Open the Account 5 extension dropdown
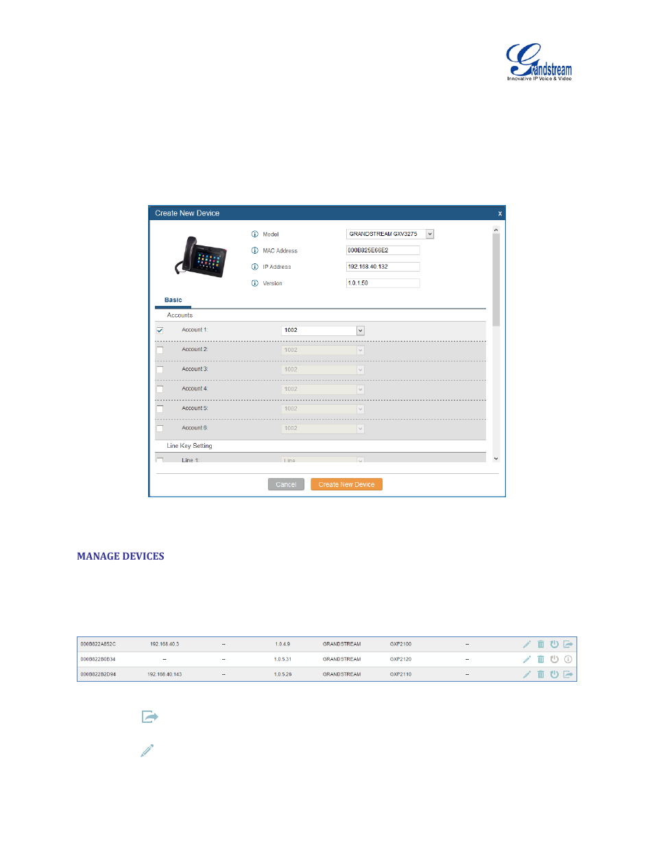654x847 pixels. [x=323, y=409]
